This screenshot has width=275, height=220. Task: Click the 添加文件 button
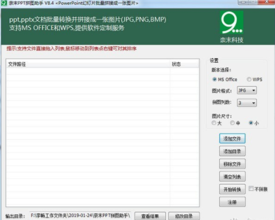[232, 139]
